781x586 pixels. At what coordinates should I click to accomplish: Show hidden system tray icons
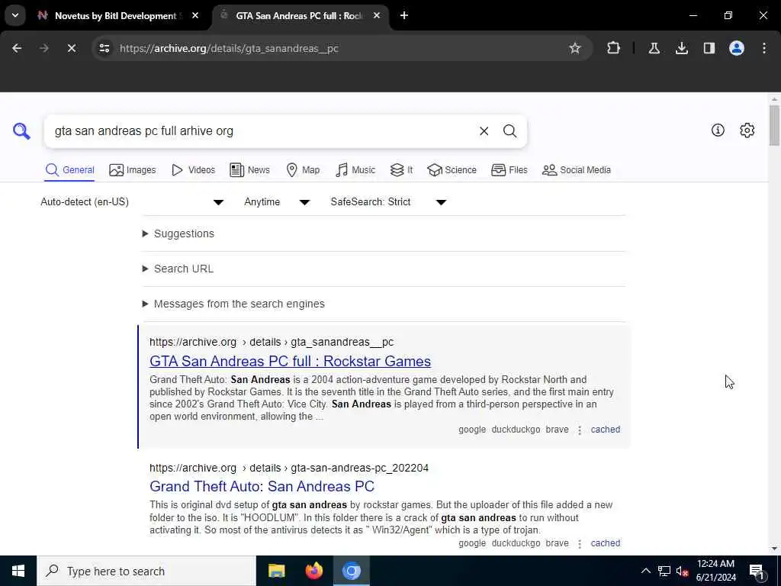[645, 571]
